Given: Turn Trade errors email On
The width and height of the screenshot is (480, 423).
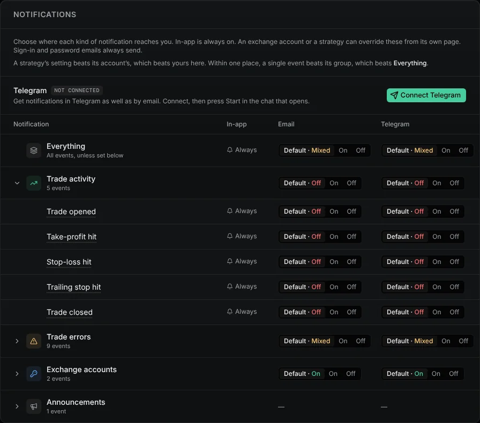Looking at the screenshot, I should 343,341.
